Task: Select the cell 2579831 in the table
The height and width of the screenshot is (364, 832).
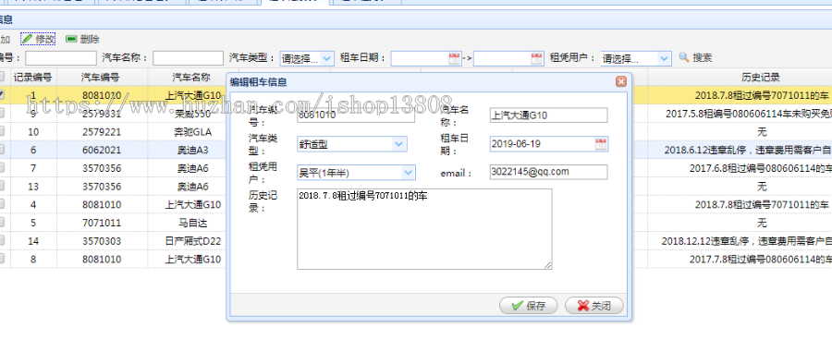Action: click(102, 114)
